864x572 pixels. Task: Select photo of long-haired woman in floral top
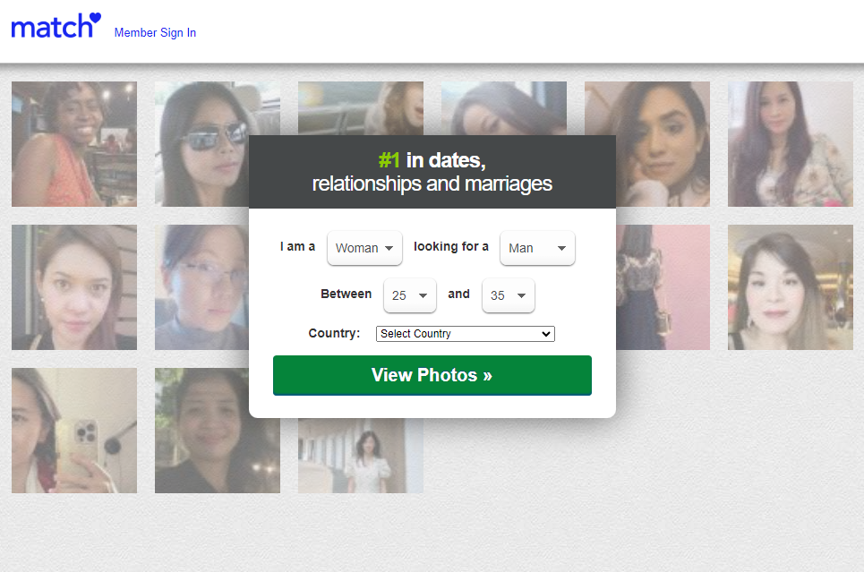(x=791, y=144)
